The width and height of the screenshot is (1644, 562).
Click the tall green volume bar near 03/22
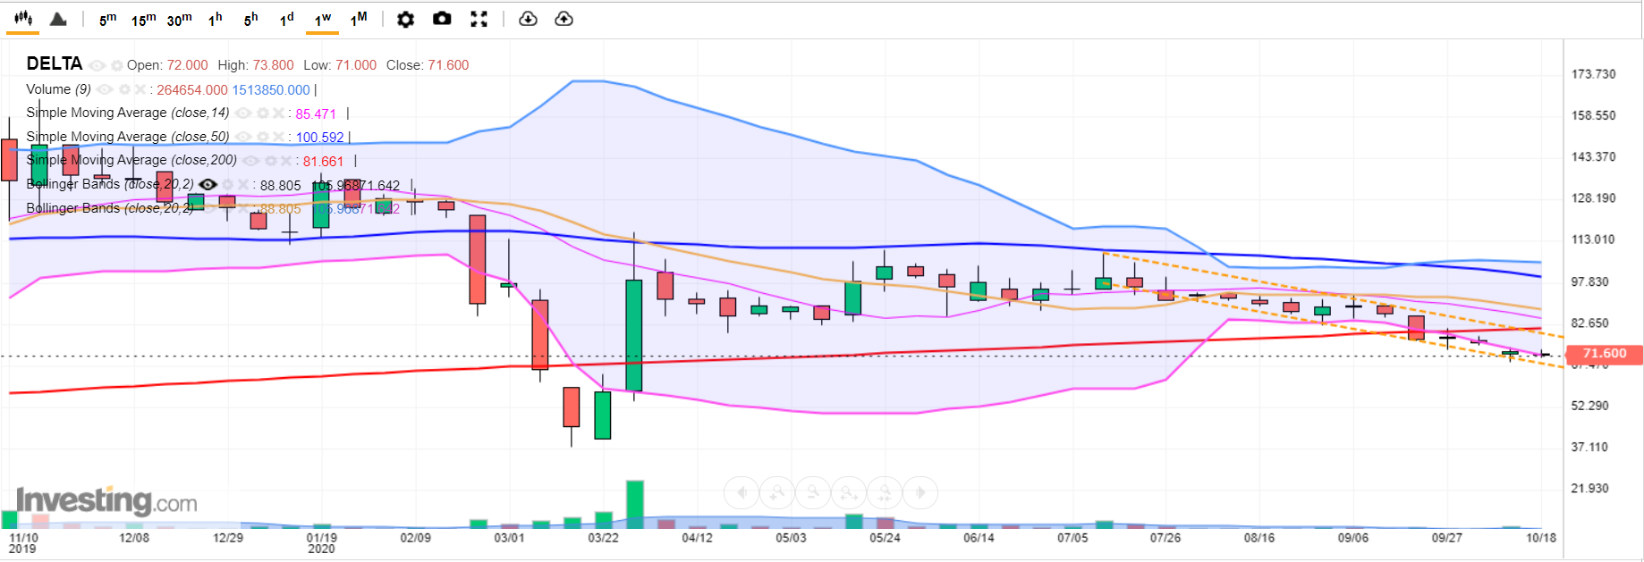(x=635, y=505)
